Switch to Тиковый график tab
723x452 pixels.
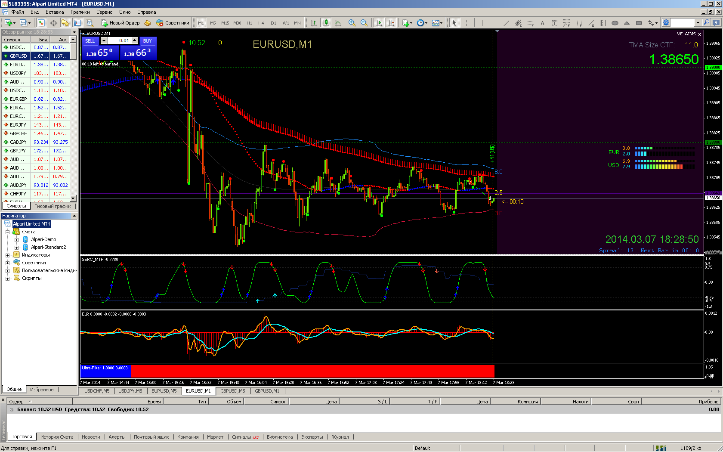pyautogui.click(x=53, y=206)
